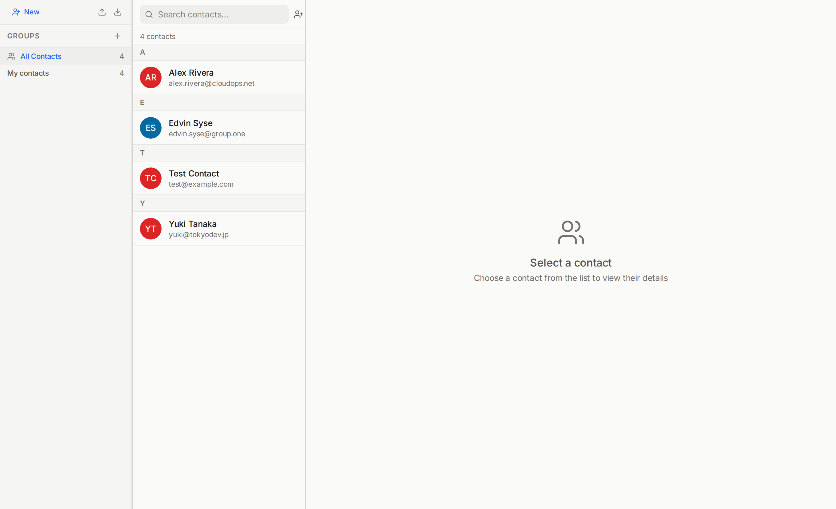The width and height of the screenshot is (836, 509).
Task: Click the Y section header
Action: tap(219, 203)
